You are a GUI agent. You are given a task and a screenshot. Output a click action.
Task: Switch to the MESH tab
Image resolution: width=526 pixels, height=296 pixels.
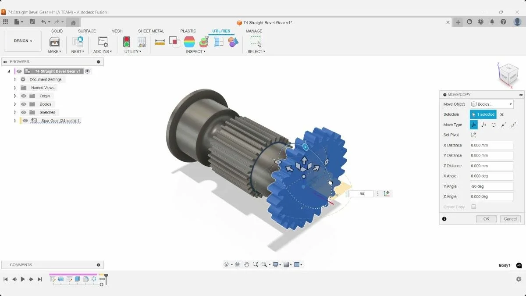point(117,31)
